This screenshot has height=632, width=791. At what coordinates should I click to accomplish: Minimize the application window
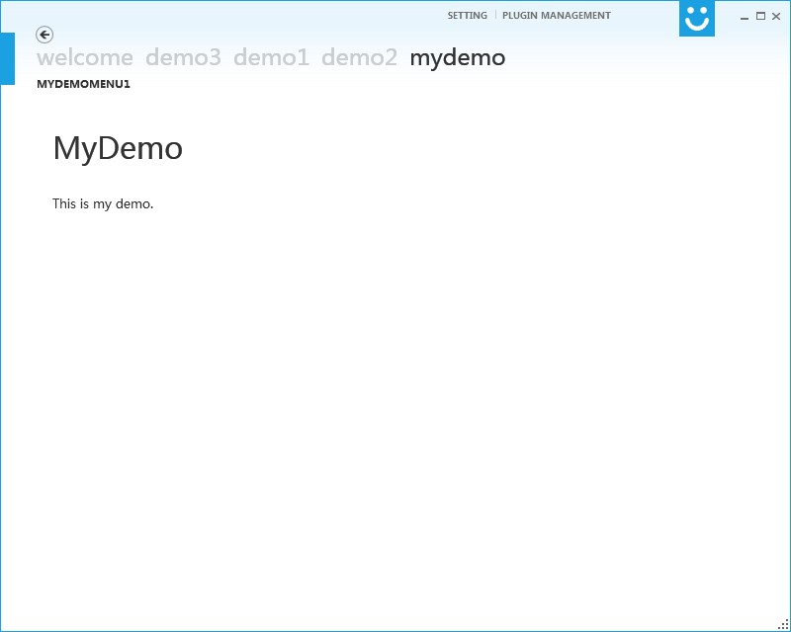745,17
